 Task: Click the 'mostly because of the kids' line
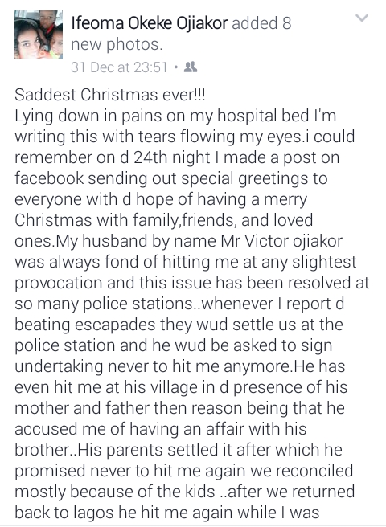[x=184, y=492]
